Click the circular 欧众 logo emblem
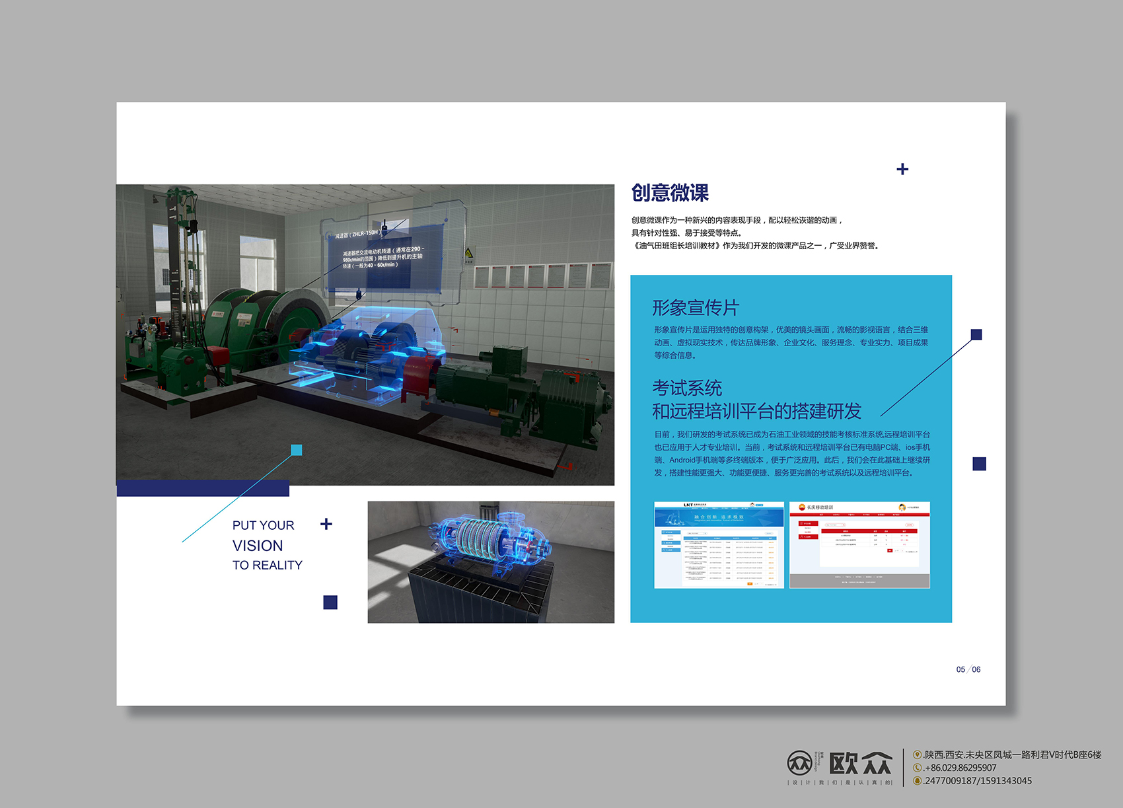Image resolution: width=1123 pixels, height=808 pixels. 800,763
